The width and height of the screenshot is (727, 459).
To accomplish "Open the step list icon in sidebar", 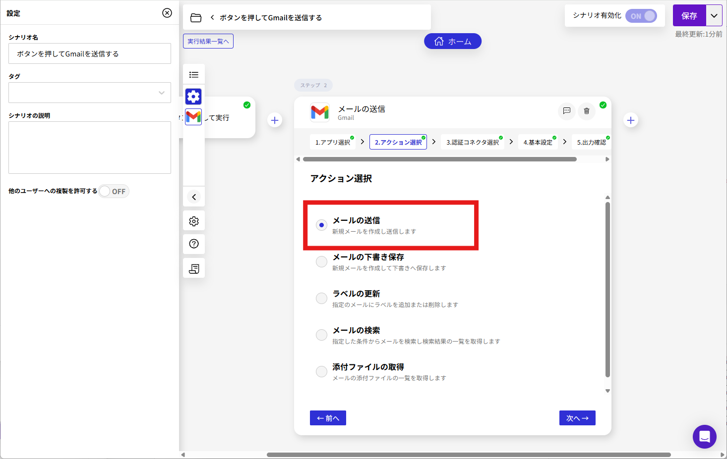I will point(194,75).
